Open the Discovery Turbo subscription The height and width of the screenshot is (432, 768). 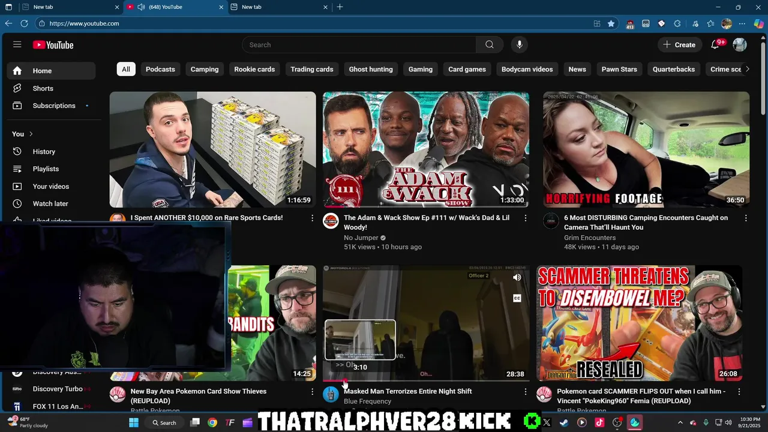pos(58,389)
